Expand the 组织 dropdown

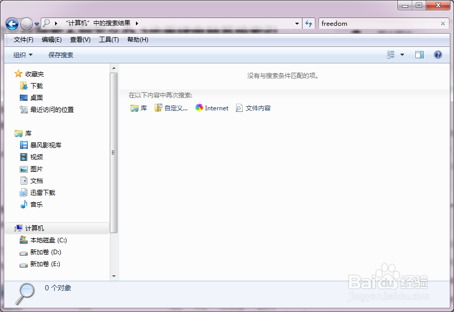point(23,55)
